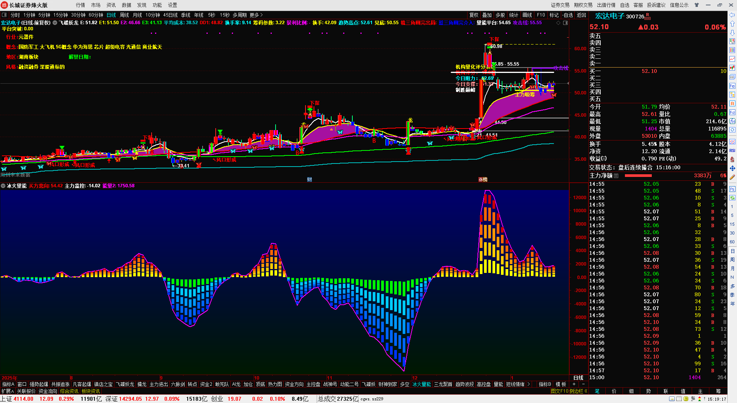737x403 pixels.
Task: Show more indicator tabs with right chevron
Action: (529, 384)
